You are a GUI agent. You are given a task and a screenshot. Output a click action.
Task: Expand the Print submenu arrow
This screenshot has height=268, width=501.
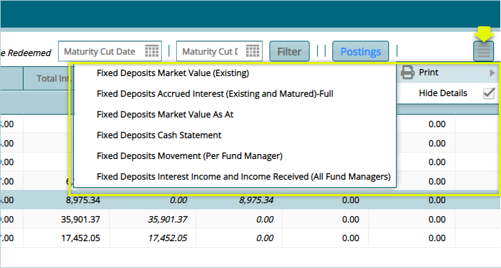[x=492, y=73]
